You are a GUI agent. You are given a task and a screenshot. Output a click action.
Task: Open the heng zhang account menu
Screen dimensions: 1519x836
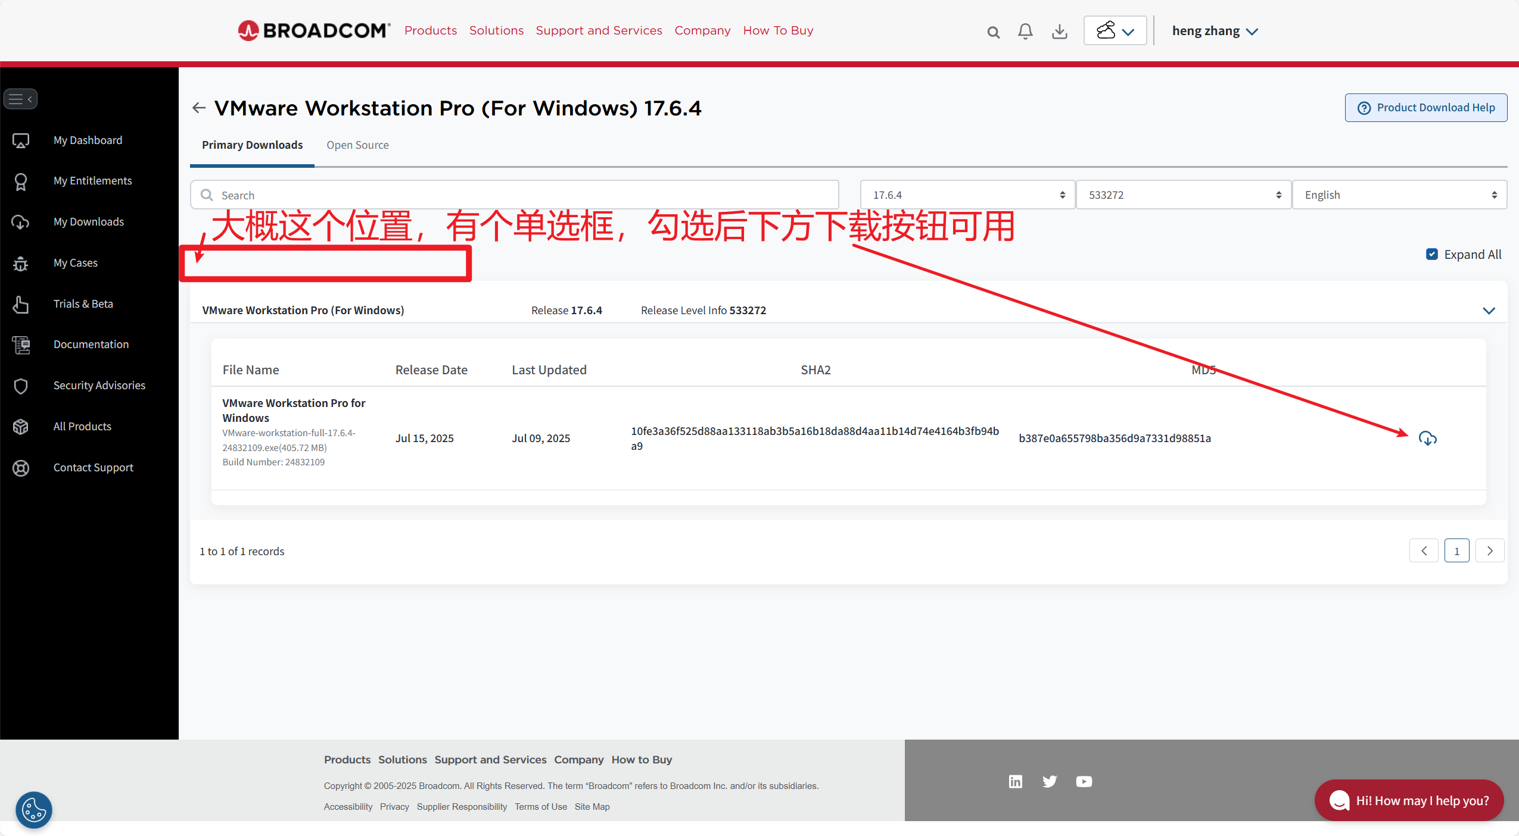(x=1215, y=31)
